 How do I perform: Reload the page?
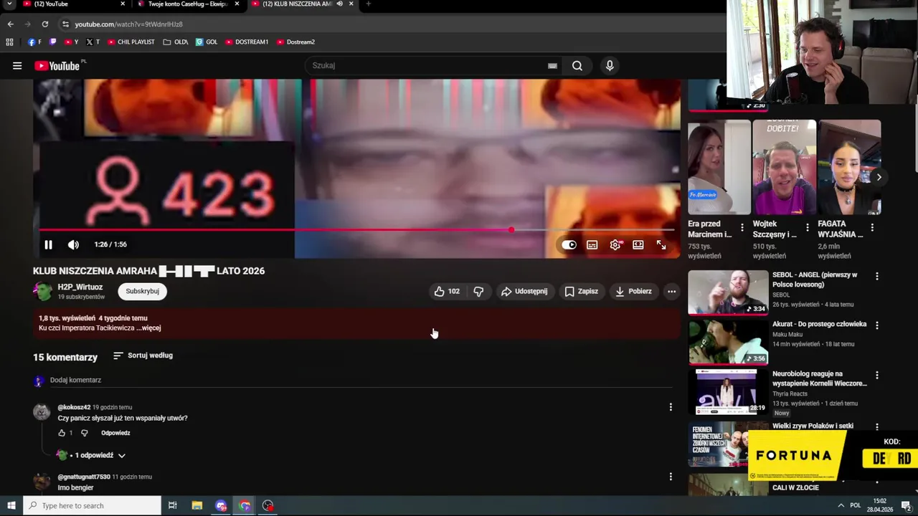click(x=44, y=24)
